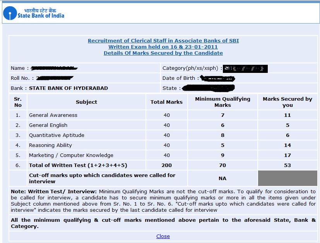
Task: Click the Note: Written Test/ Interview text
Action: click(54, 192)
